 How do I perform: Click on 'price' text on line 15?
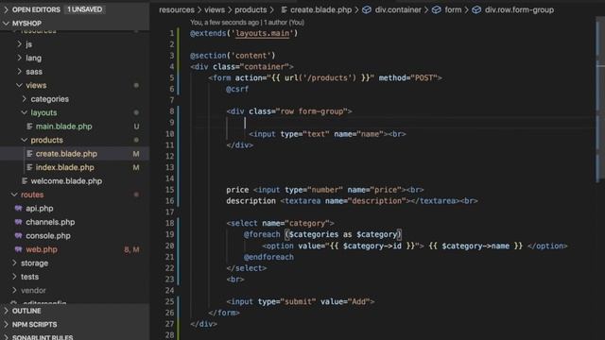pos(237,190)
